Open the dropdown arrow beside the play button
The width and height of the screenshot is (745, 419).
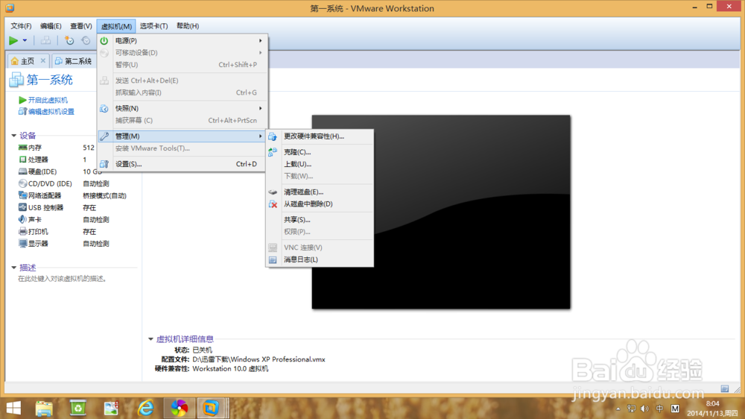click(x=25, y=41)
